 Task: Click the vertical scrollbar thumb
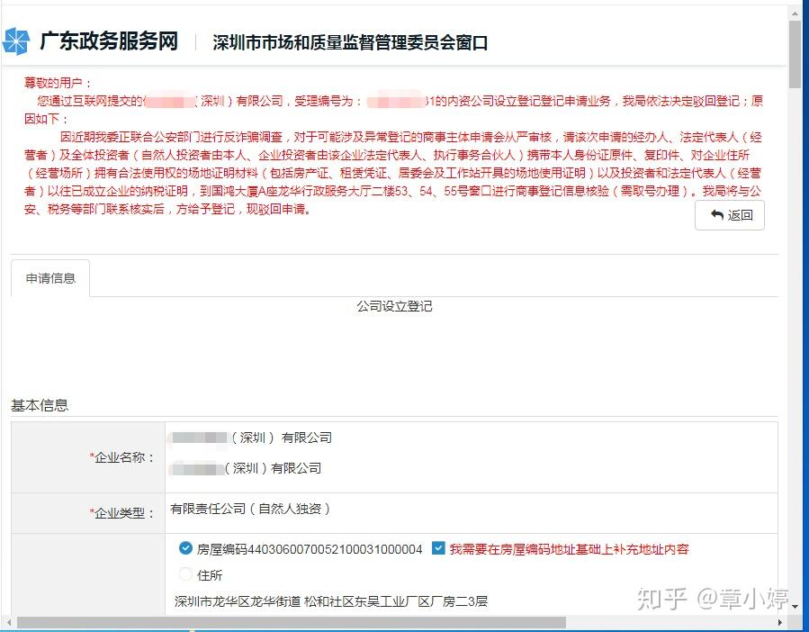(x=795, y=55)
